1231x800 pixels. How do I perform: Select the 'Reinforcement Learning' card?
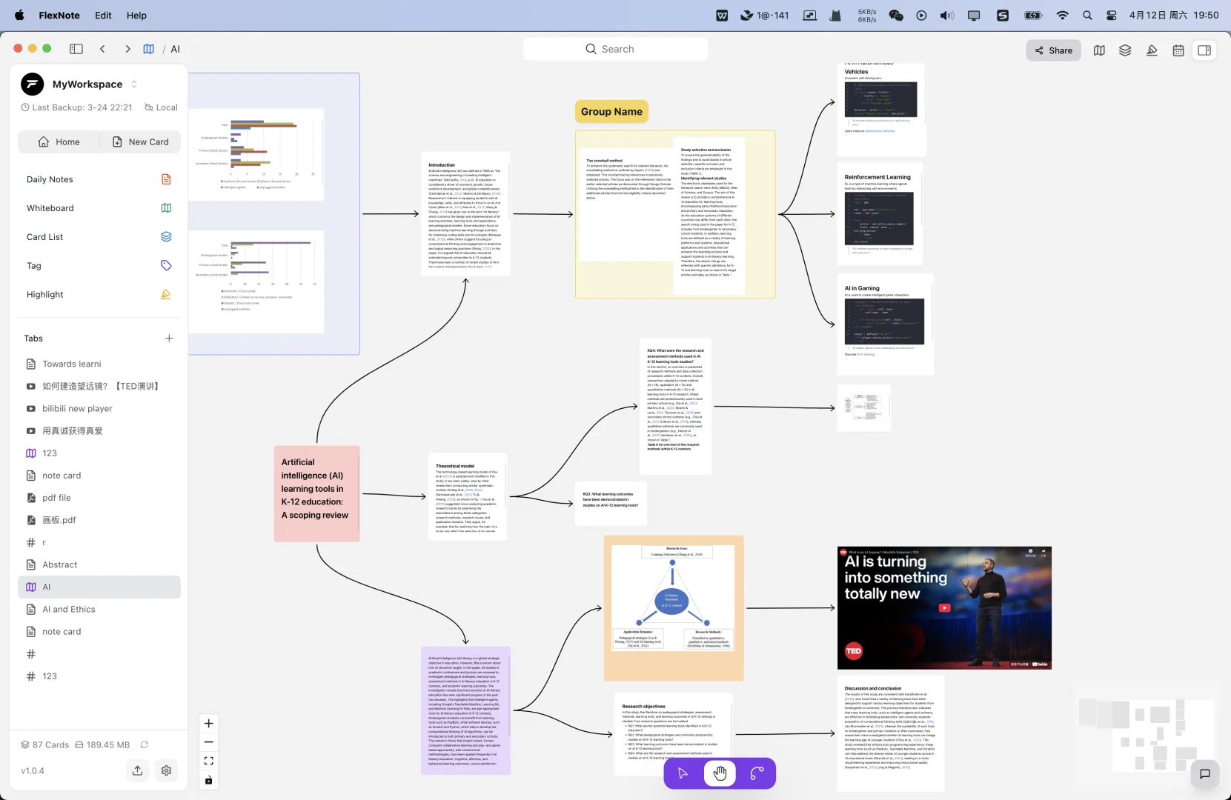(880, 213)
